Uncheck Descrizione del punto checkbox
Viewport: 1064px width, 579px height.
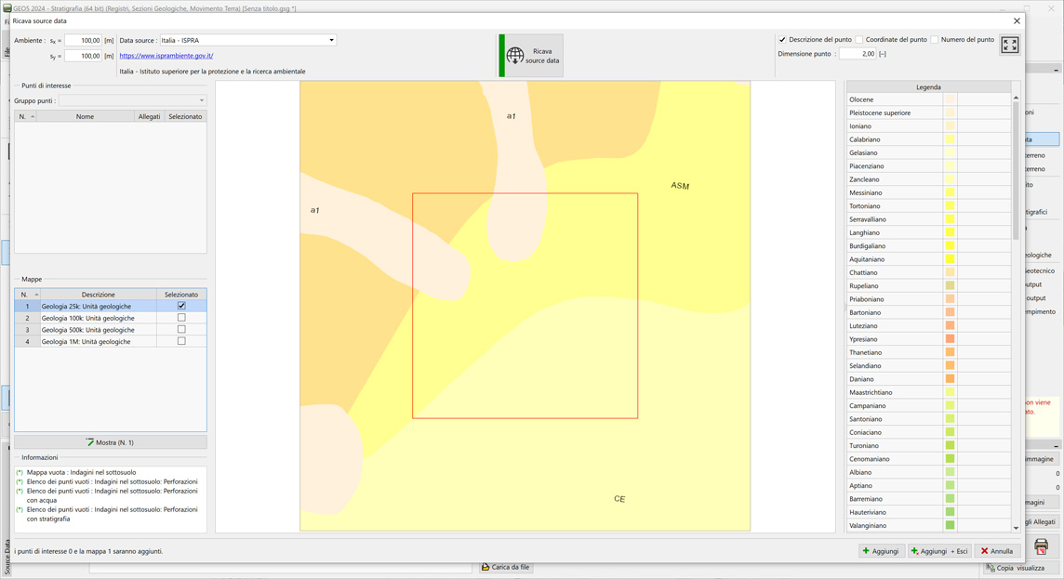tap(782, 40)
